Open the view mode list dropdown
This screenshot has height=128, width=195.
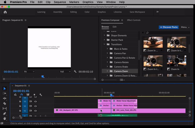(122, 80)
